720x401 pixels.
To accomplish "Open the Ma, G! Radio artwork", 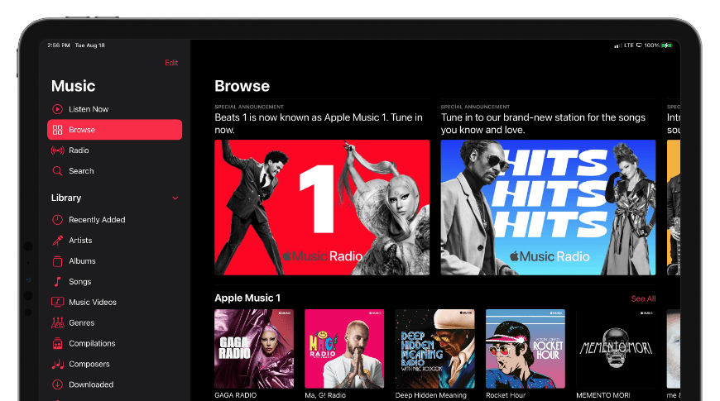I will tap(344, 349).
